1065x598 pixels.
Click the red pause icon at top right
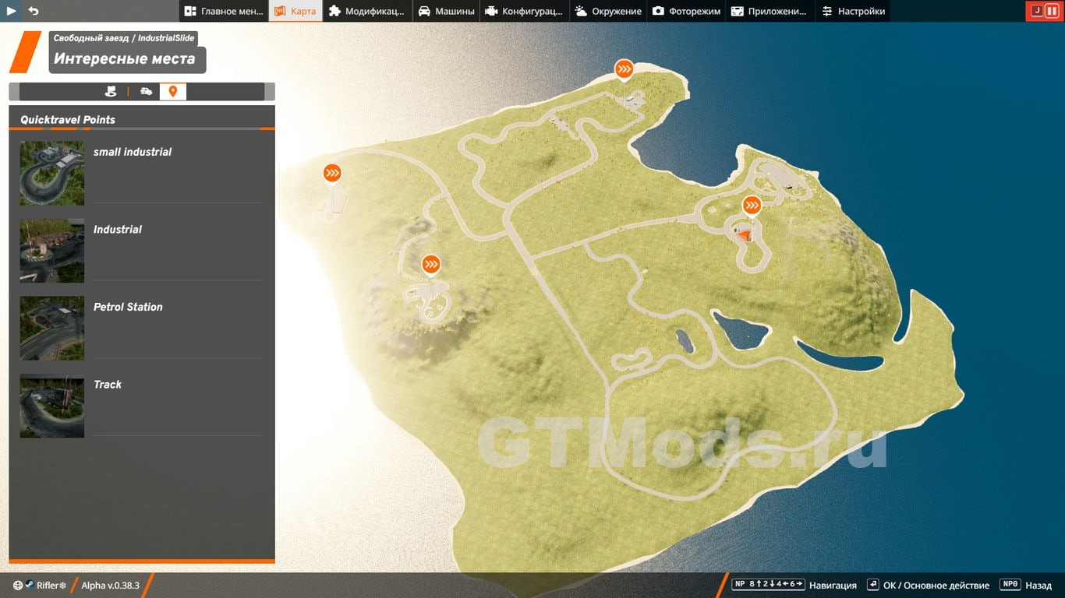pos(1051,11)
